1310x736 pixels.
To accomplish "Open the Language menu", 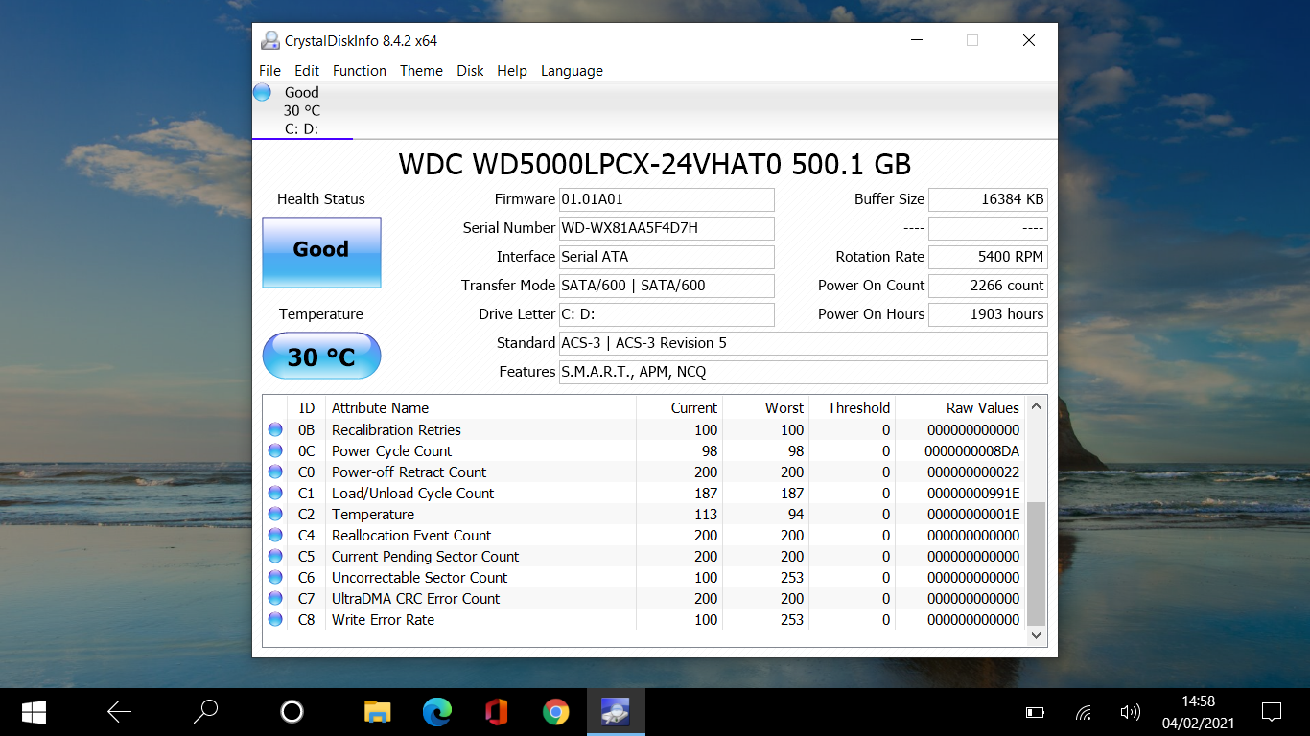I will [572, 71].
